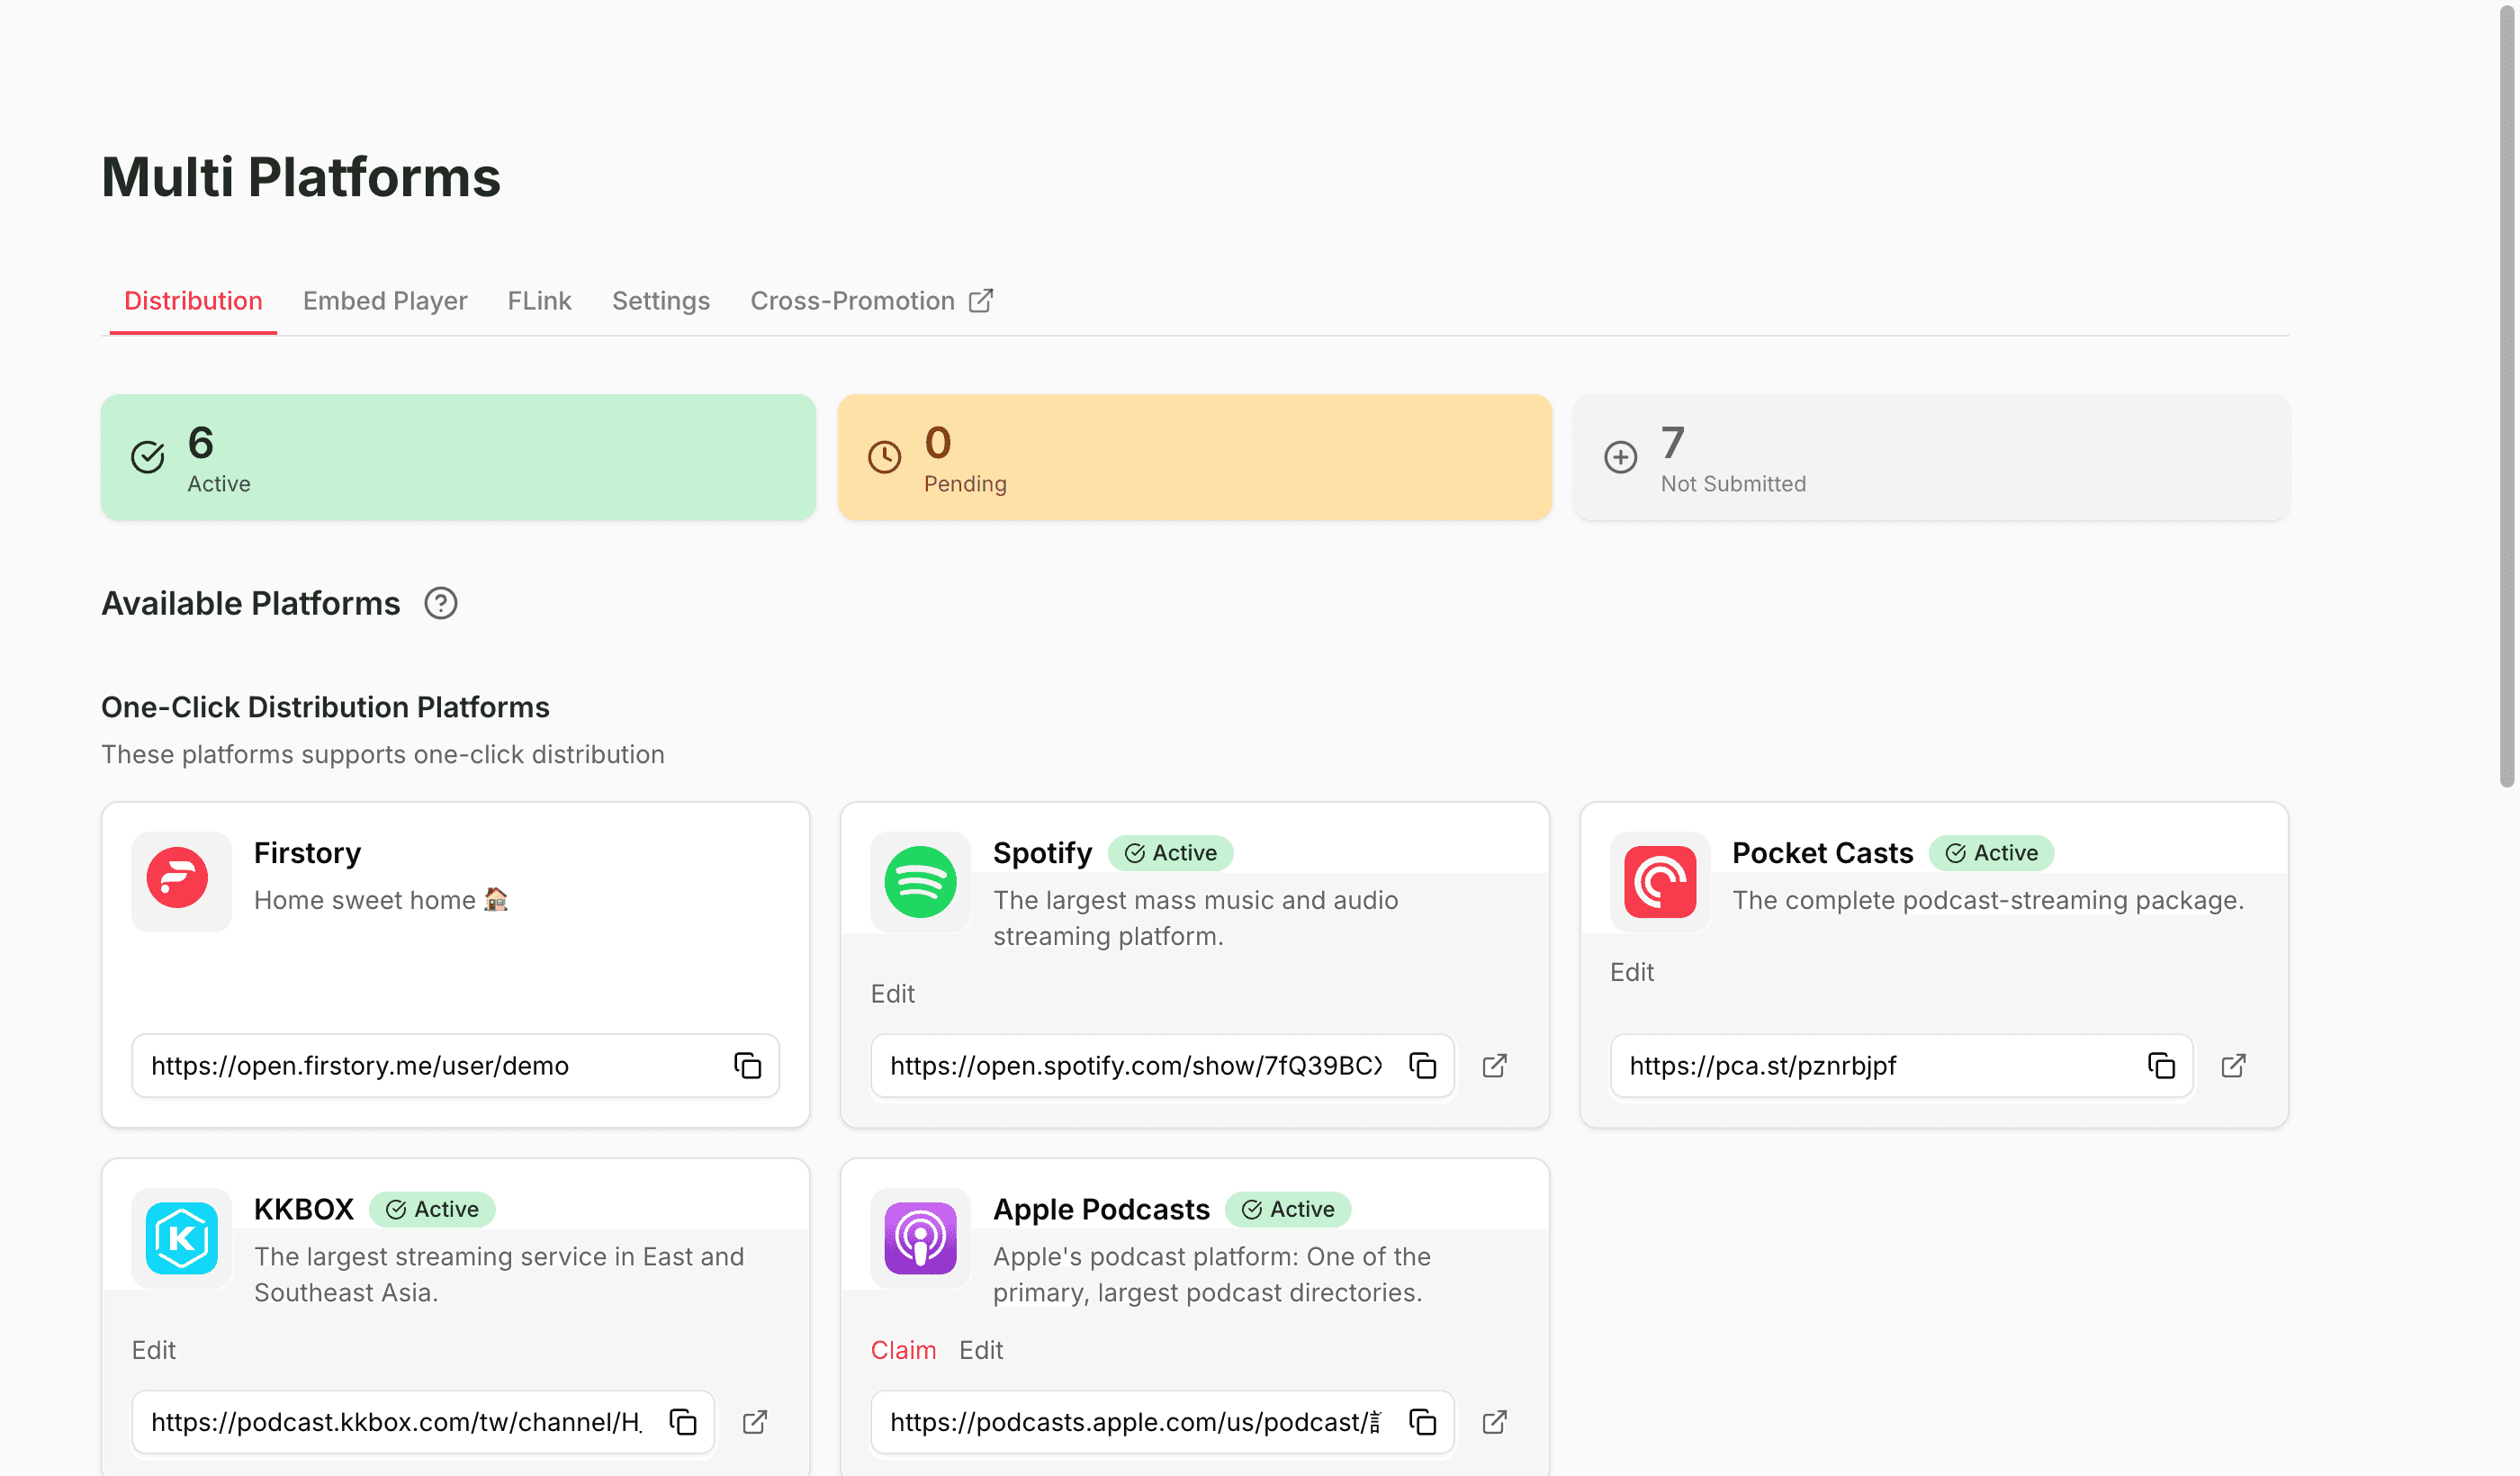
Task: Click the Multi Platforms heading
Action: [301, 177]
